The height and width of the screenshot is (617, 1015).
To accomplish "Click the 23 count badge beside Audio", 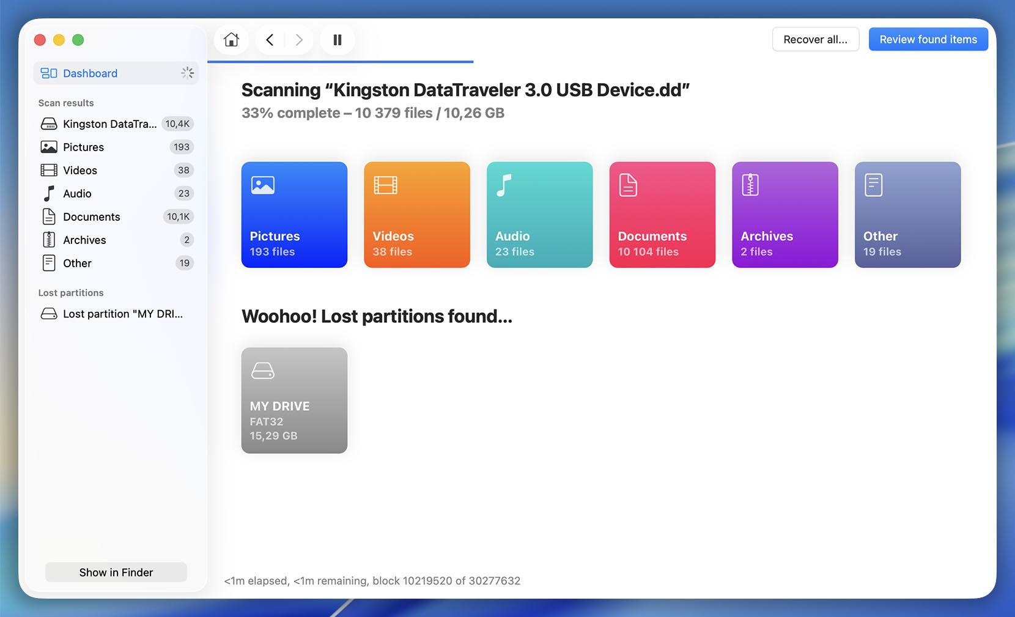I will point(184,194).
